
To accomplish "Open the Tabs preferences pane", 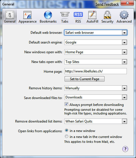I will [x=65, y=17].
